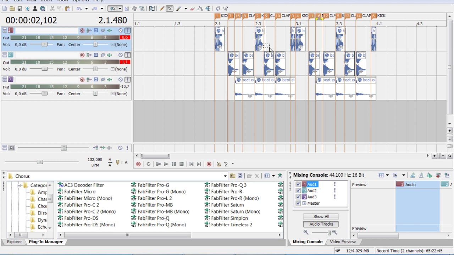Stop playback in transport bar

[x=181, y=164]
